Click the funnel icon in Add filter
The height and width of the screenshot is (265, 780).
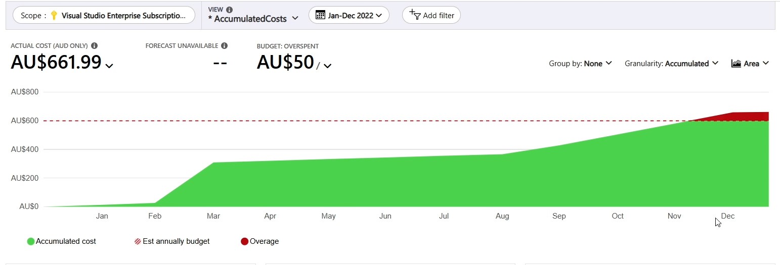pyautogui.click(x=415, y=15)
